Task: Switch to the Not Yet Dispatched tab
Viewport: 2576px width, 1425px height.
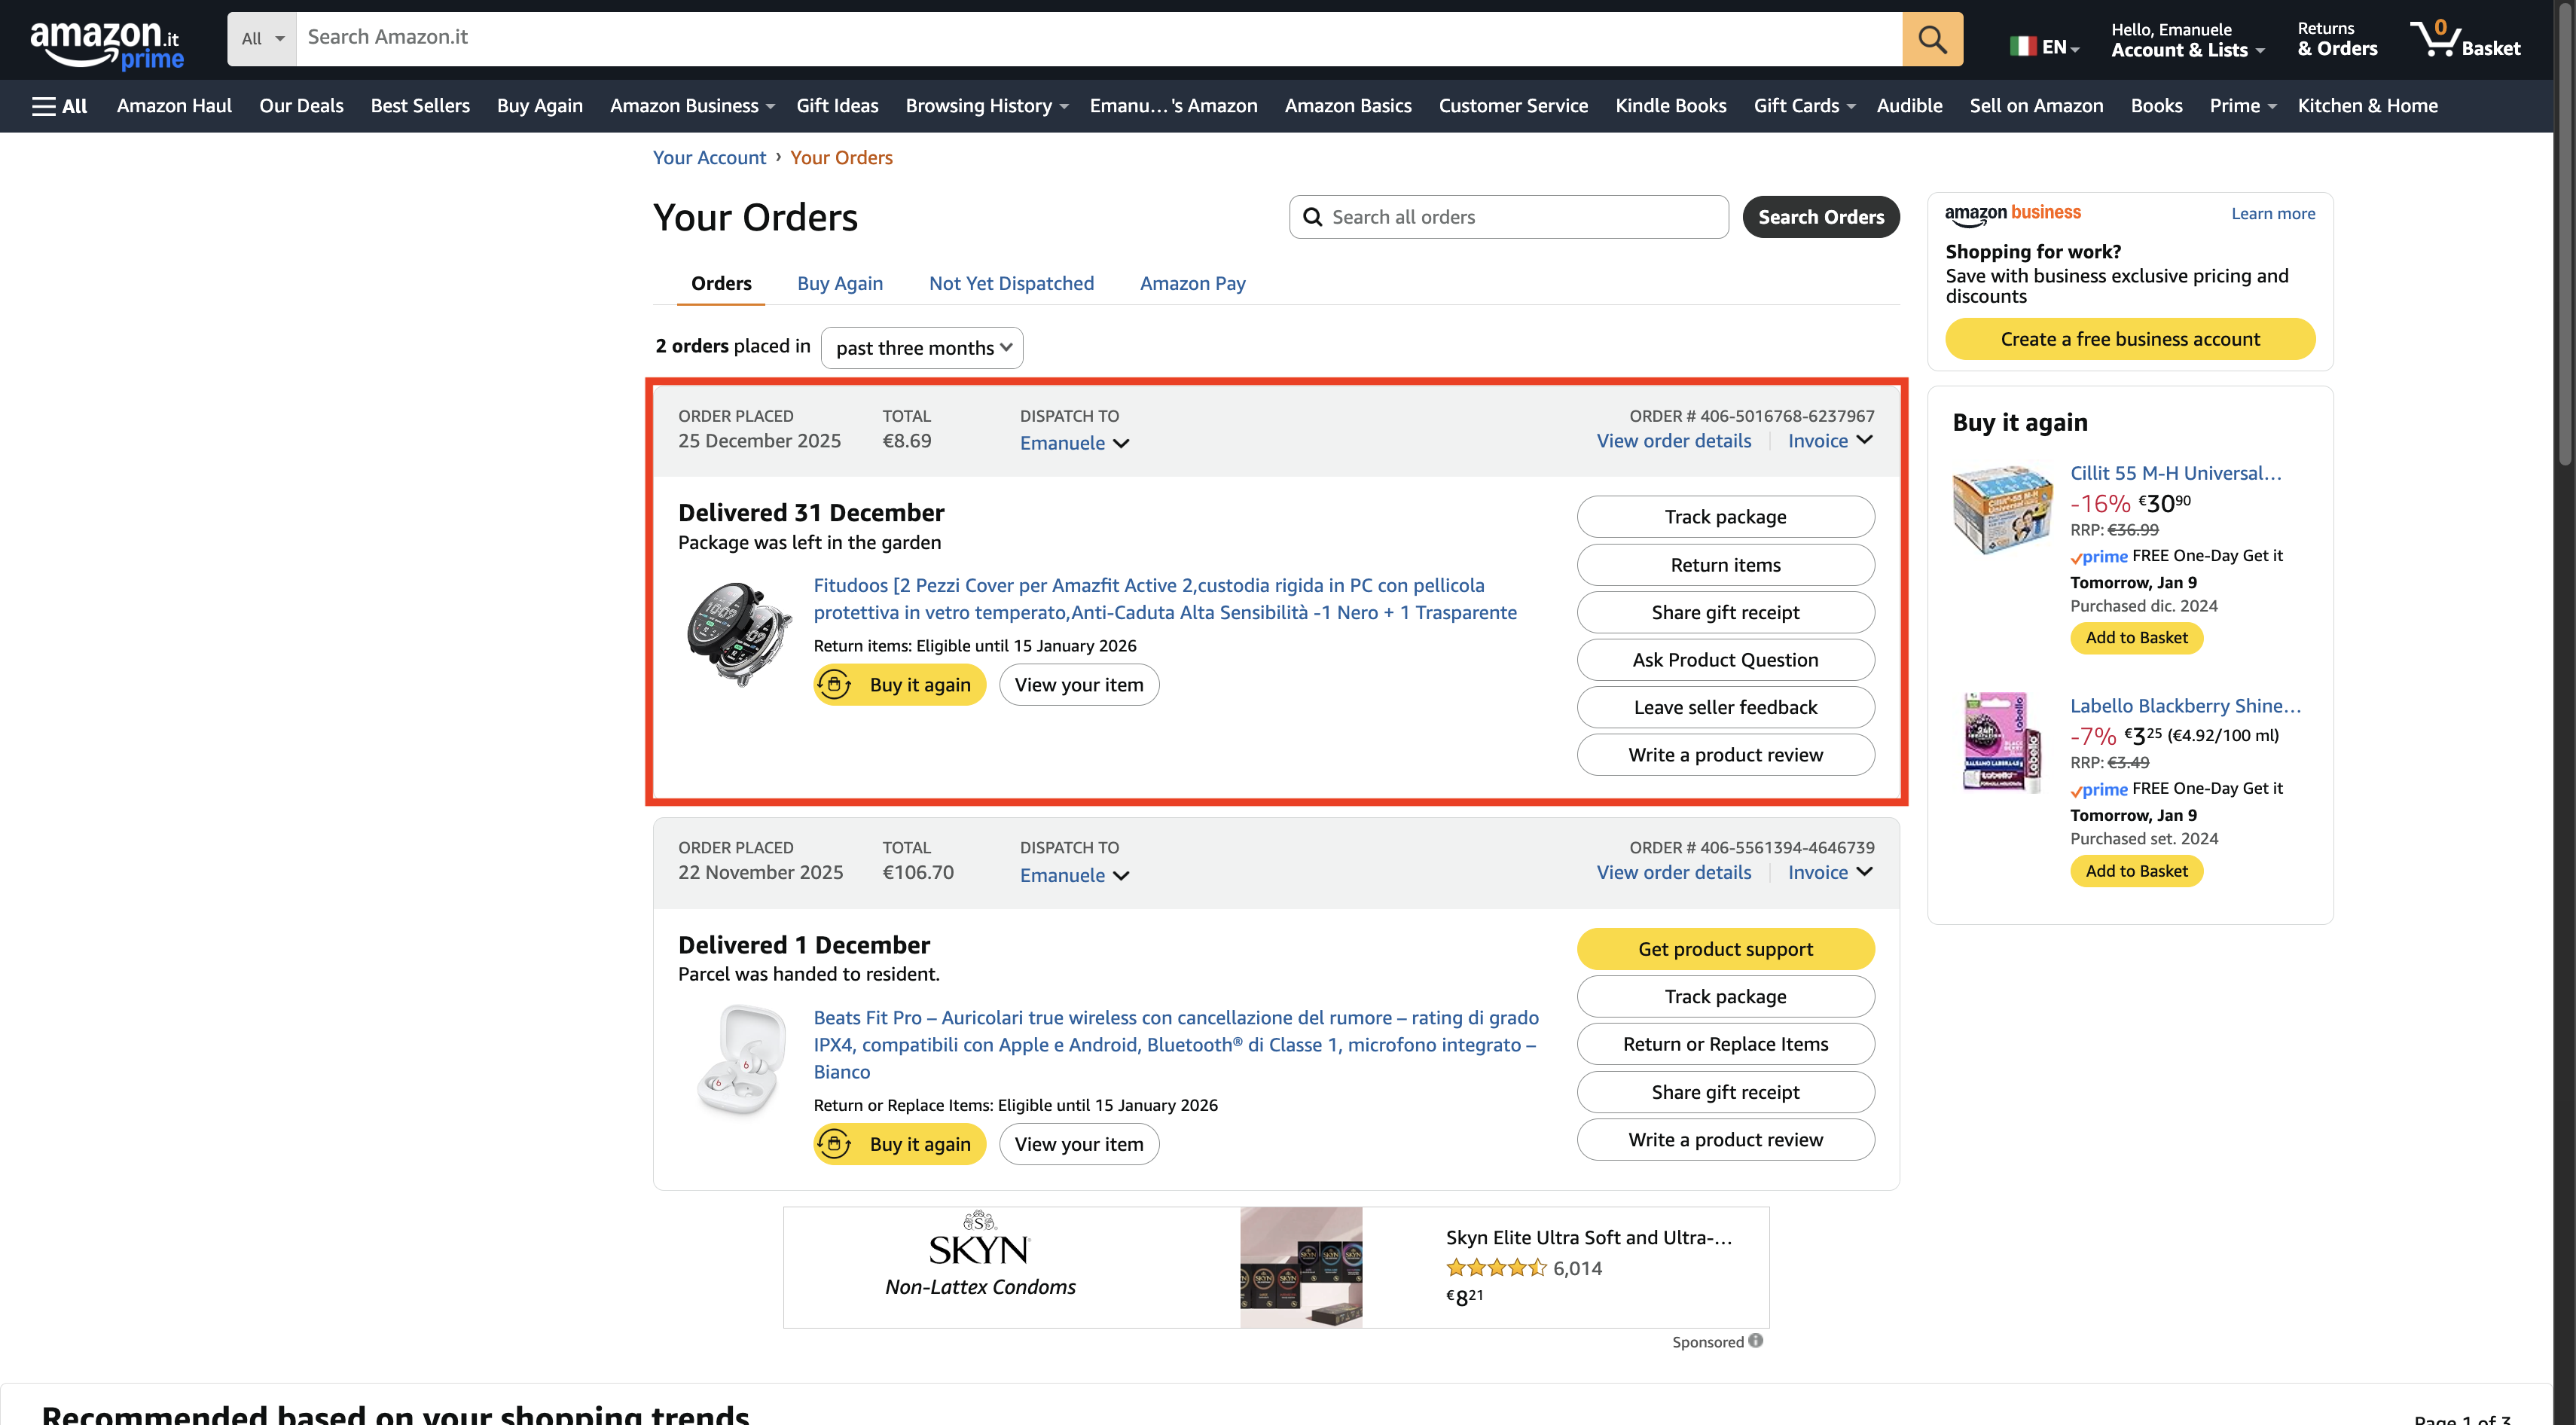Action: pyautogui.click(x=1011, y=283)
